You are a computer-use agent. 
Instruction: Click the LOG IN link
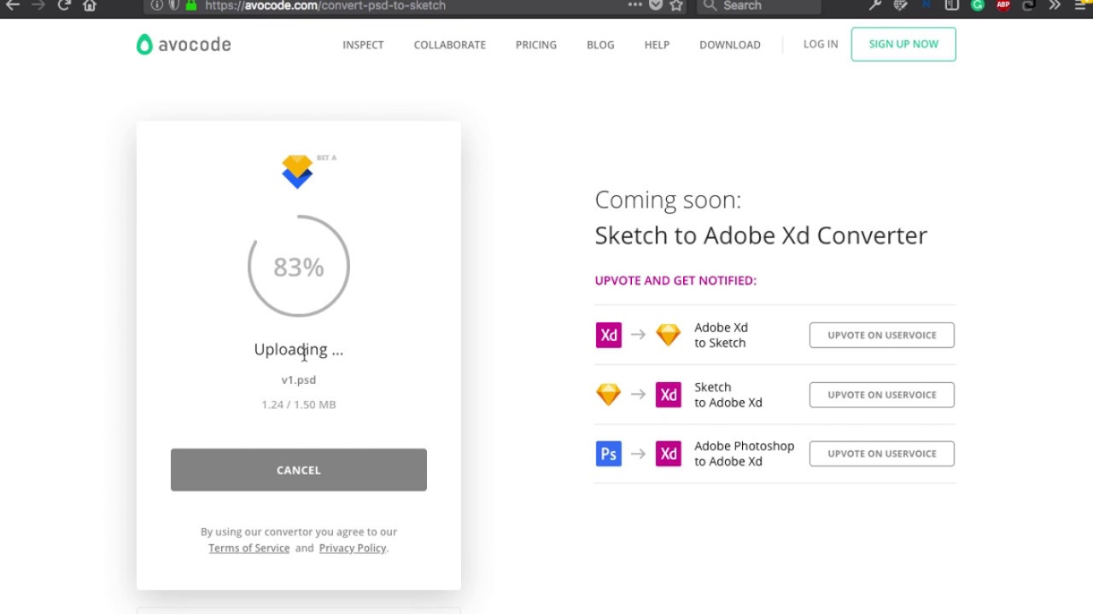pyautogui.click(x=821, y=44)
